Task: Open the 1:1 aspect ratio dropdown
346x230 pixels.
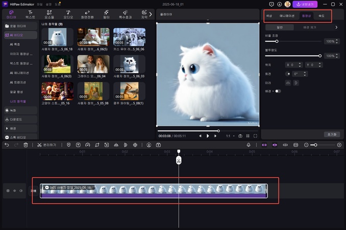Action: [229, 136]
